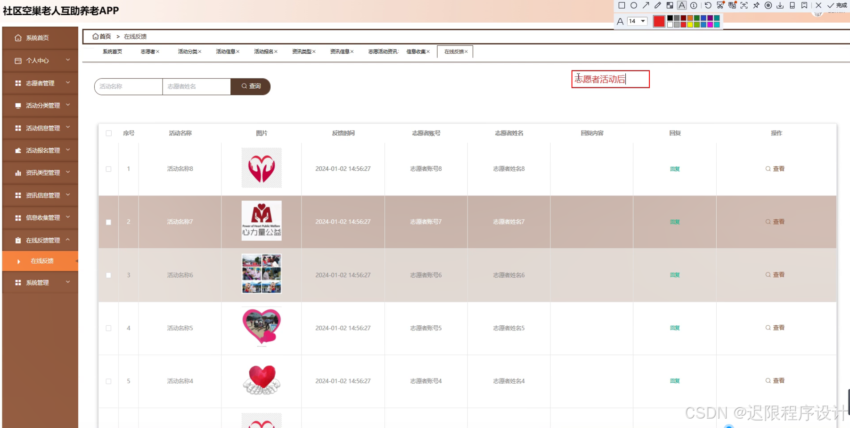Expand the 资讯信息管理 sidebar menu
Screen dimensions: 850x428
click(40, 195)
